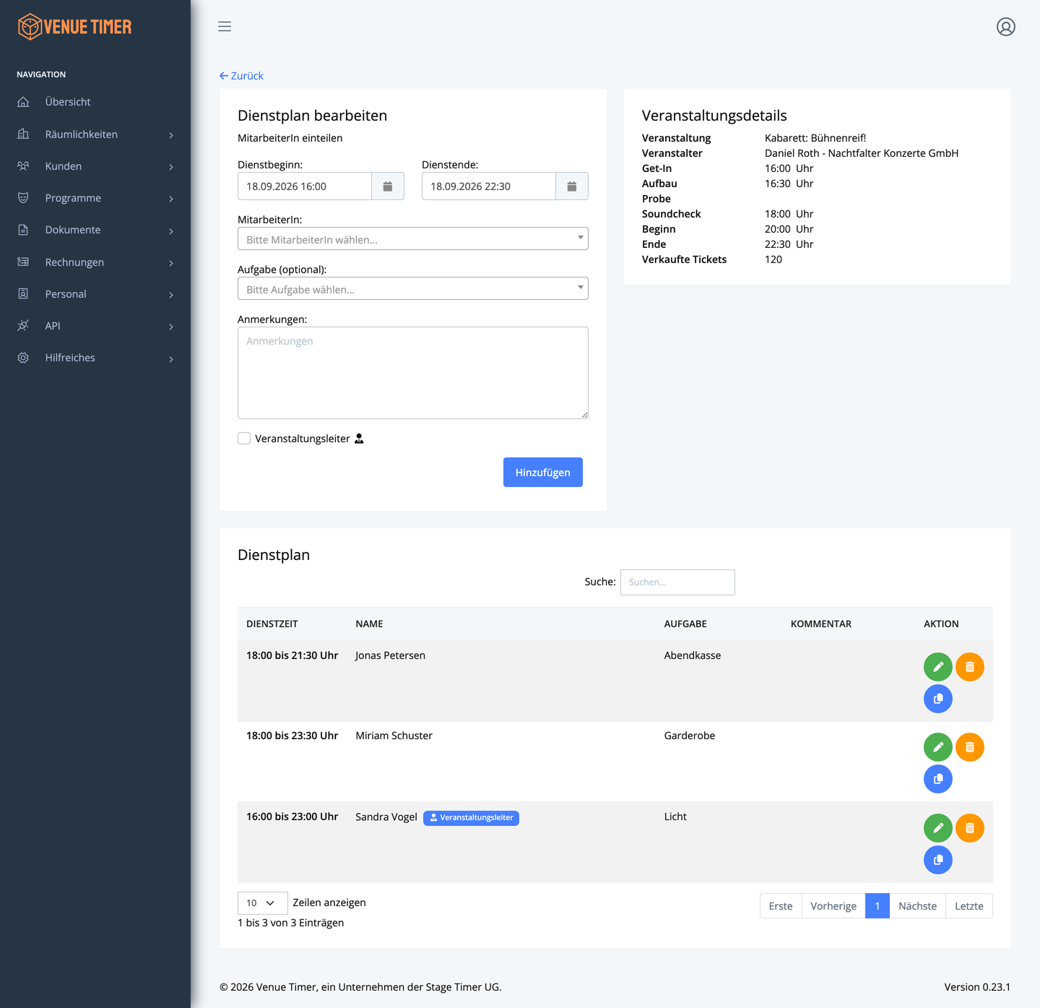The height and width of the screenshot is (1008, 1040).
Task: Click the "Miriam Schuster" name cell
Action: pos(394,736)
